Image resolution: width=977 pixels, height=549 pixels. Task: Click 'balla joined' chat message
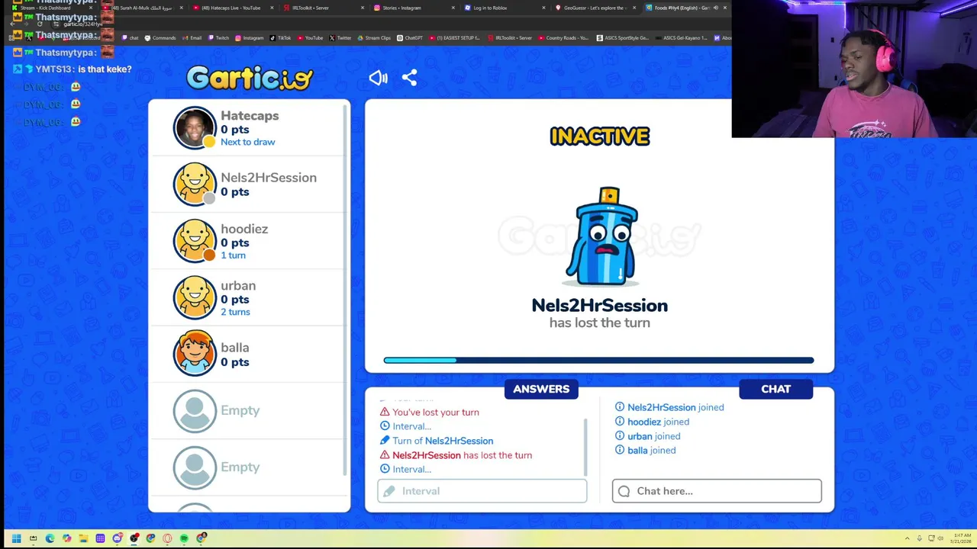[645, 451]
